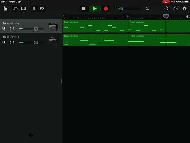Select second track's bar 1 Taped Marimba region
190x143 pixels.
click(95, 40)
